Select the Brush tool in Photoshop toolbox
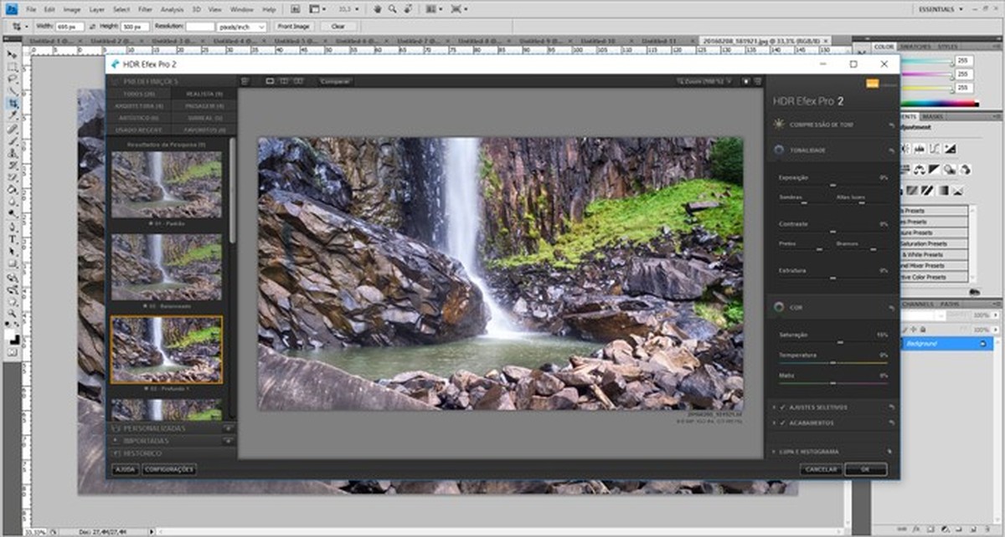 (x=13, y=141)
